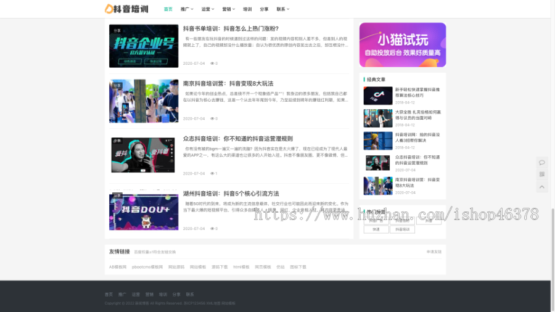Viewport: 555px width, 312px height.
Task: Expand the 营销 nav dropdown
Action: 229,9
